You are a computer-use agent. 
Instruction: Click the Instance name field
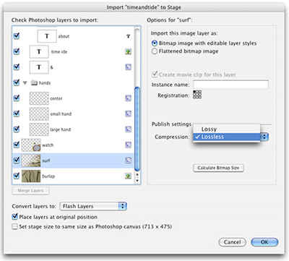tap(230, 85)
